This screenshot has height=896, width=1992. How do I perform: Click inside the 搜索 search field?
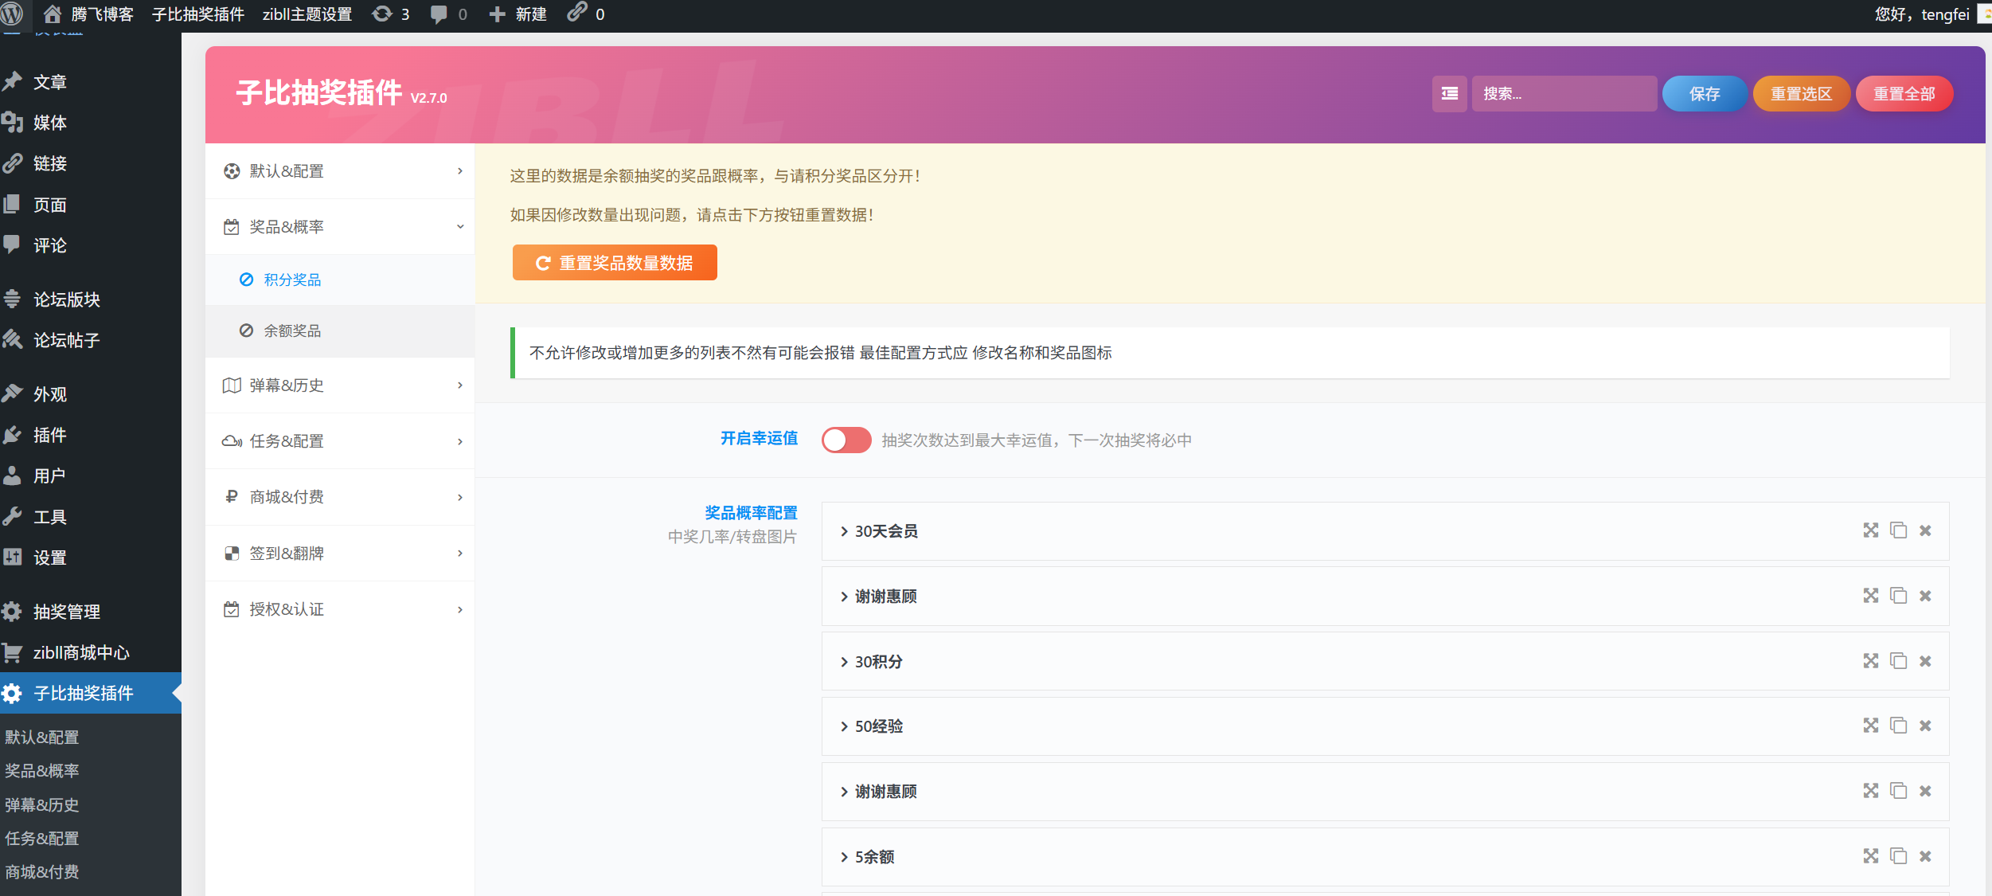pos(1564,93)
